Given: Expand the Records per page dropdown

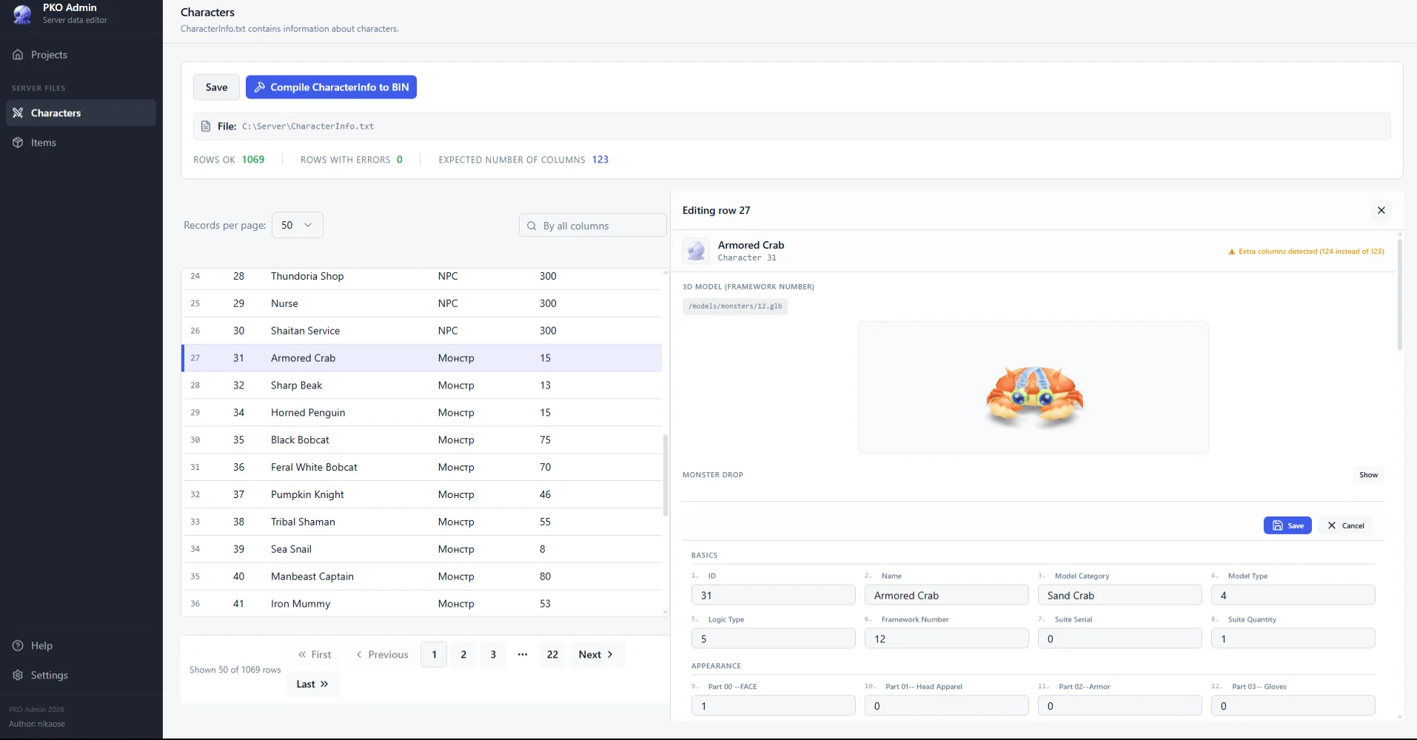Looking at the screenshot, I should (297, 225).
